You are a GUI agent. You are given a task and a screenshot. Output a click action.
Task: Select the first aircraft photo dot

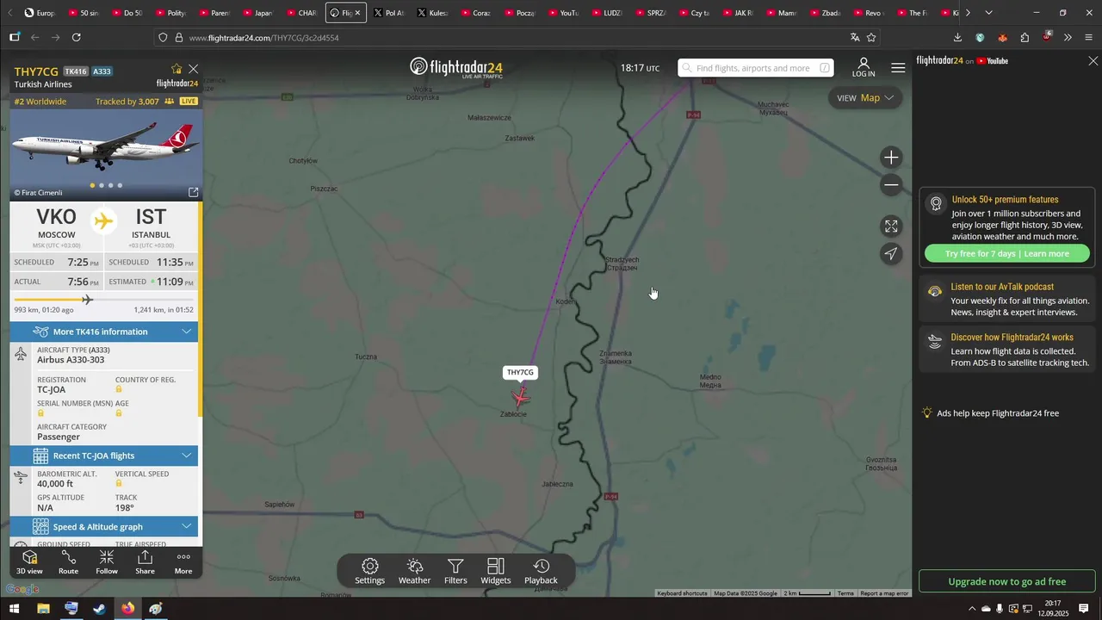92,185
